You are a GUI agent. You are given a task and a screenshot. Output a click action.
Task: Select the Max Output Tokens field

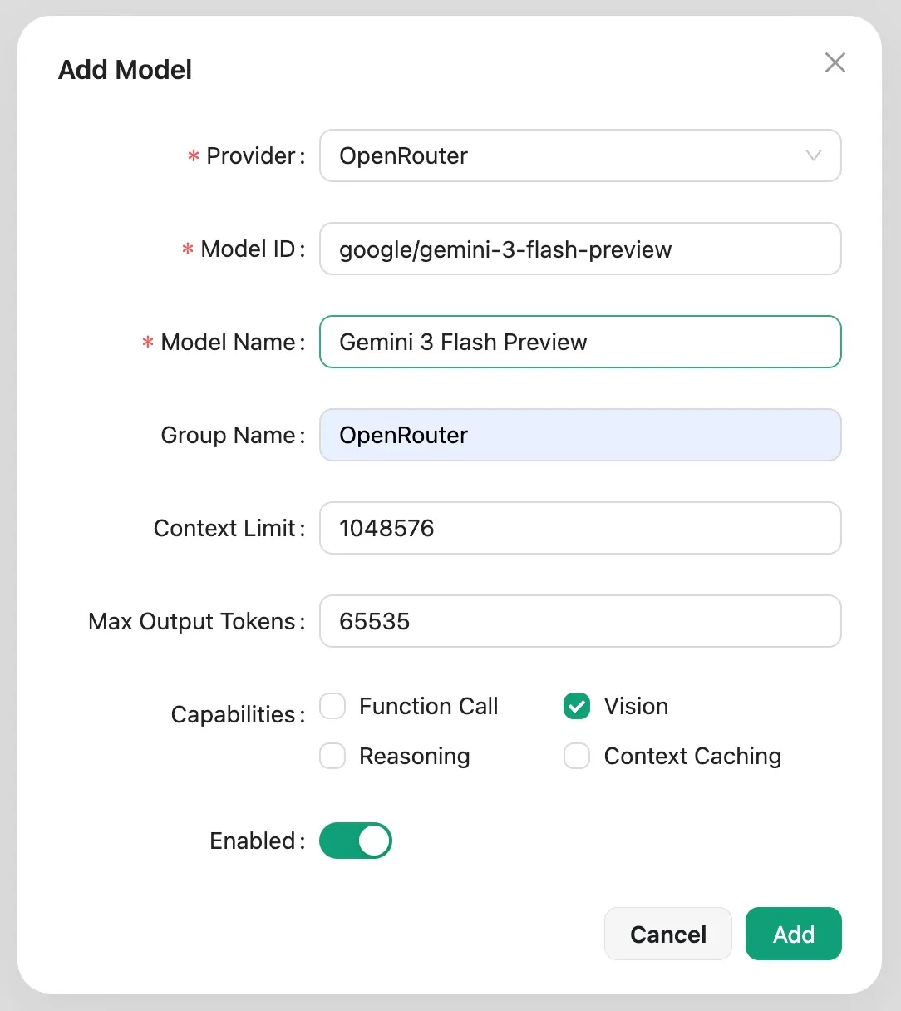tap(580, 621)
